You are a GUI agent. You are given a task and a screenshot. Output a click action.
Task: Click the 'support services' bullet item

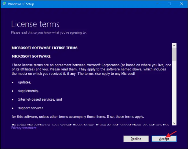click(x=31, y=108)
